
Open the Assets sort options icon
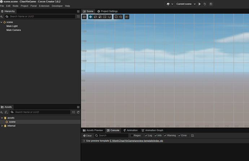[6, 112]
